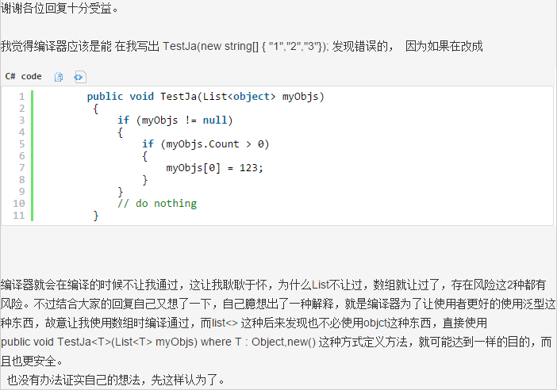Click line number 4 in gutter
The image size is (557, 390).
21,132
